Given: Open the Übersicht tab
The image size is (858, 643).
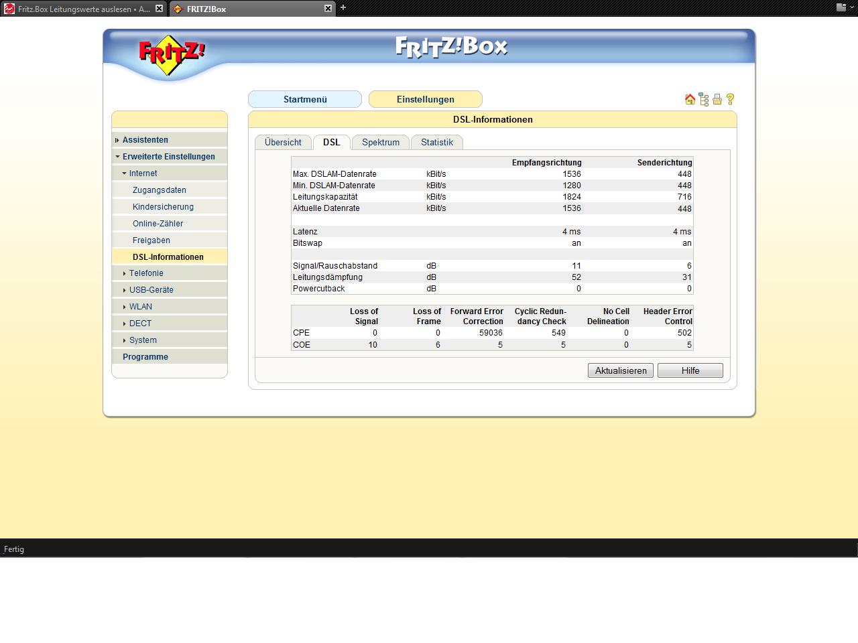Looking at the screenshot, I should pos(283,143).
